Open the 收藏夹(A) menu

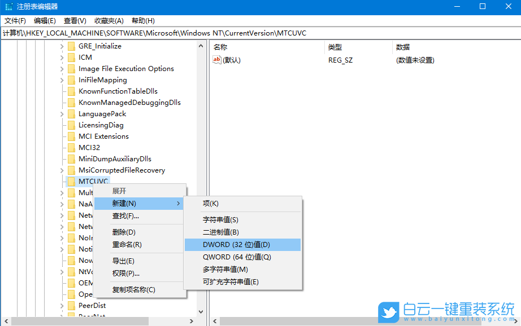pos(109,20)
